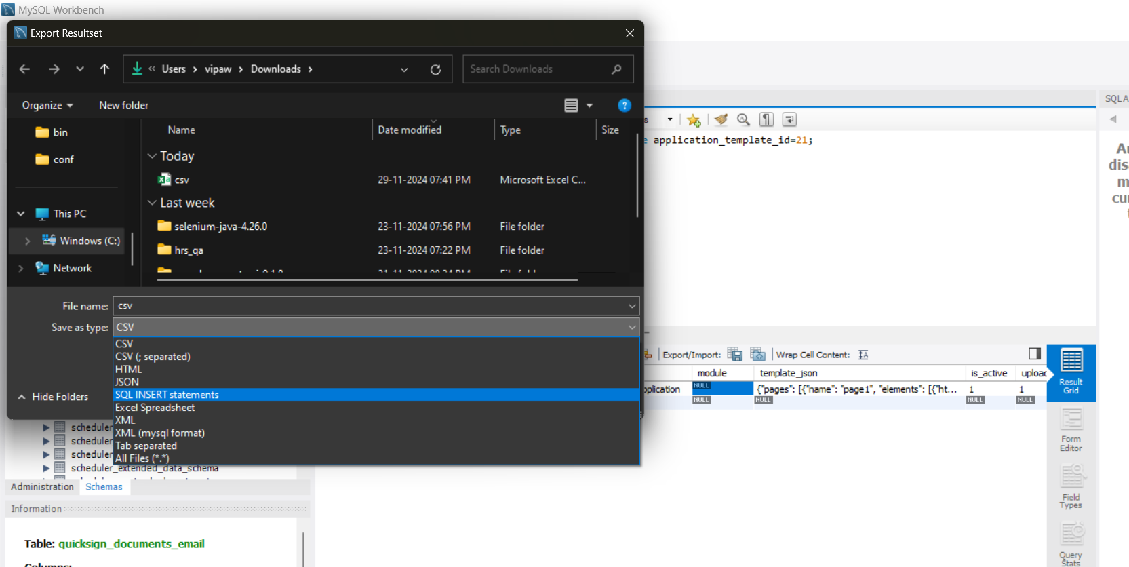The height and width of the screenshot is (567, 1129).
Task: Collapse This PC in navigation pane
Action: (x=21, y=214)
